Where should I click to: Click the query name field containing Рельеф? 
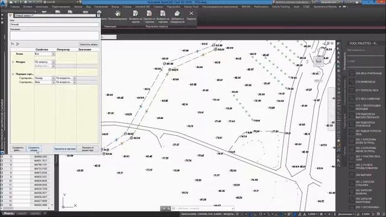[54, 25]
